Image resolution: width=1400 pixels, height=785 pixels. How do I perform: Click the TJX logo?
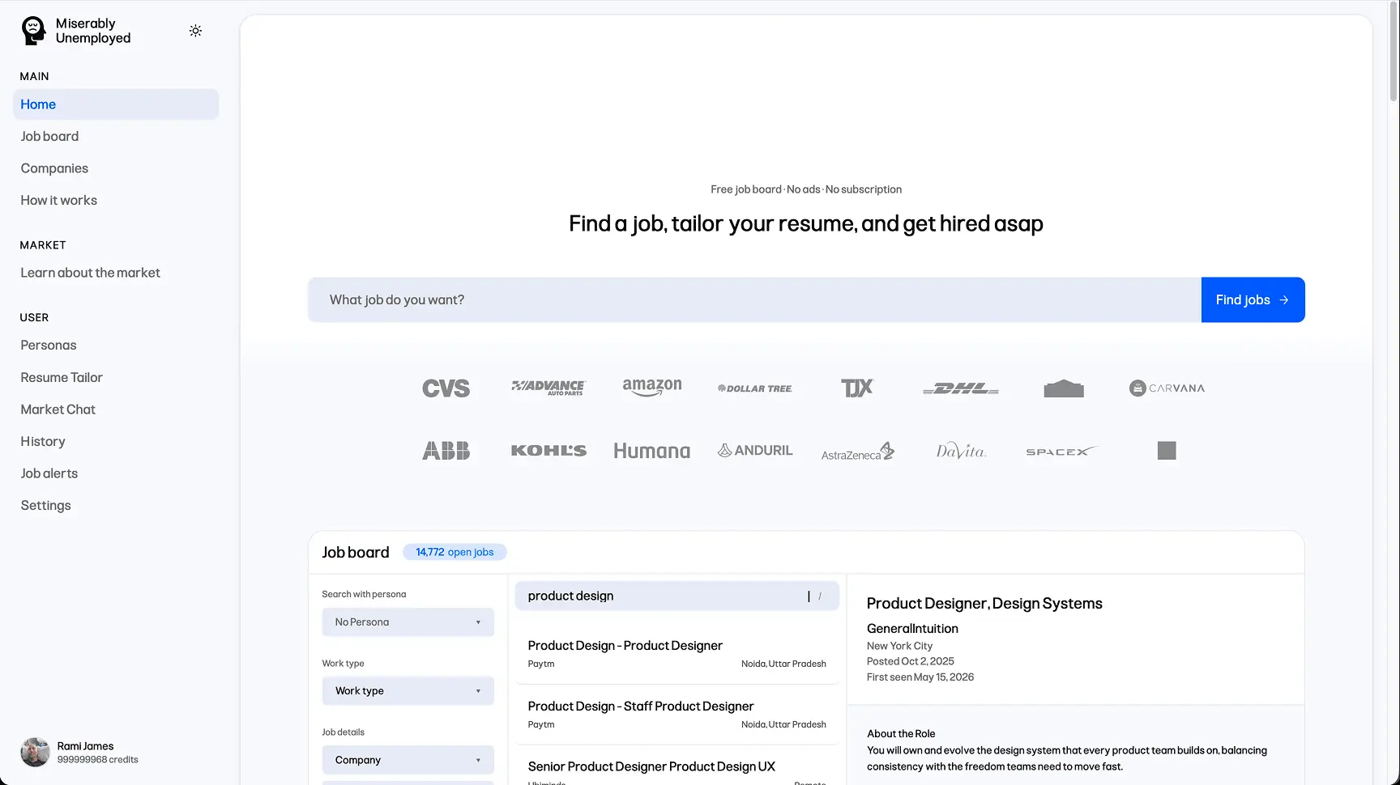[857, 388]
